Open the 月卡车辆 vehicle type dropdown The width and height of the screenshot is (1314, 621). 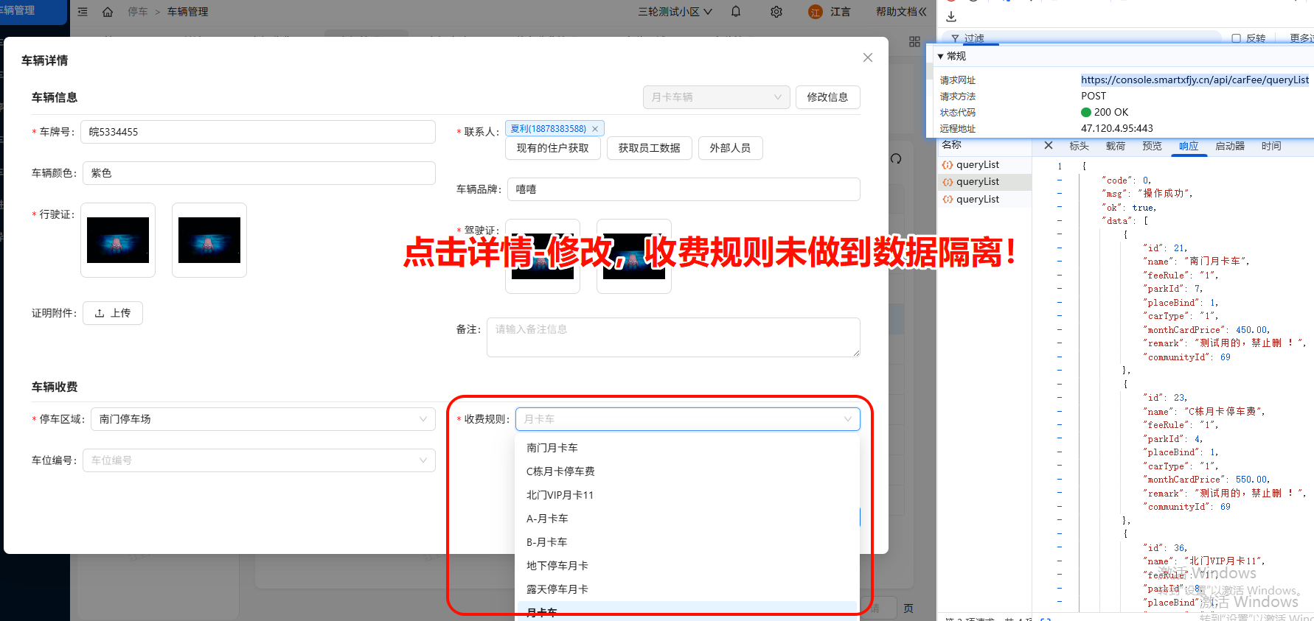pyautogui.click(x=717, y=97)
